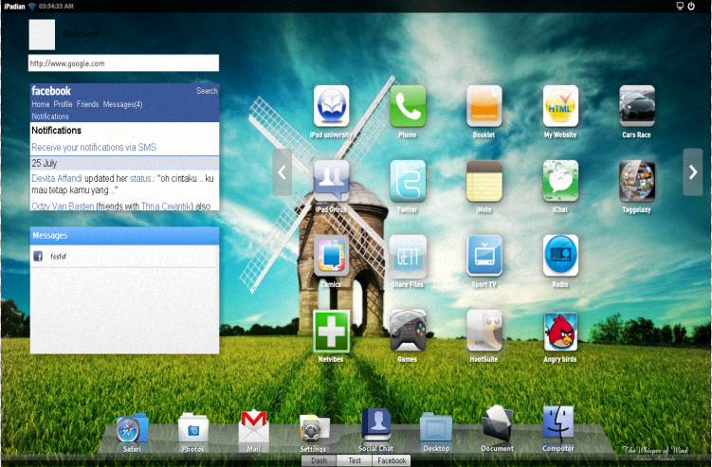Click the display icon in top bar
The image size is (712, 467).
pos(680,6)
